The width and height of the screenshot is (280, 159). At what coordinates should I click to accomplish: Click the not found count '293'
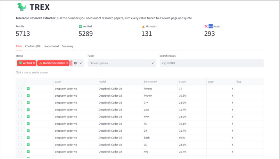pos(209,34)
